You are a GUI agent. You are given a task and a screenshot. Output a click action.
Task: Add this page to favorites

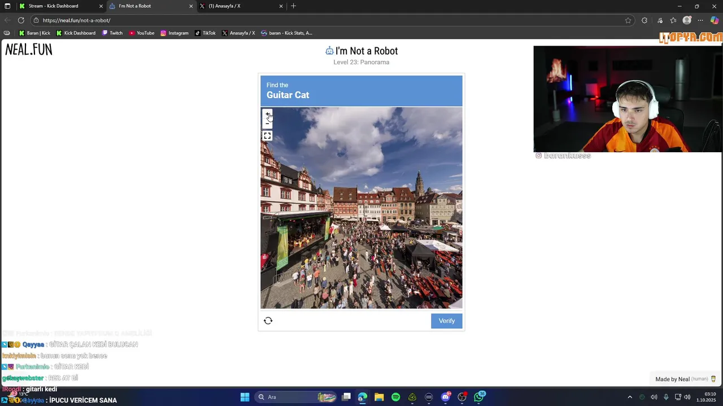[628, 20]
